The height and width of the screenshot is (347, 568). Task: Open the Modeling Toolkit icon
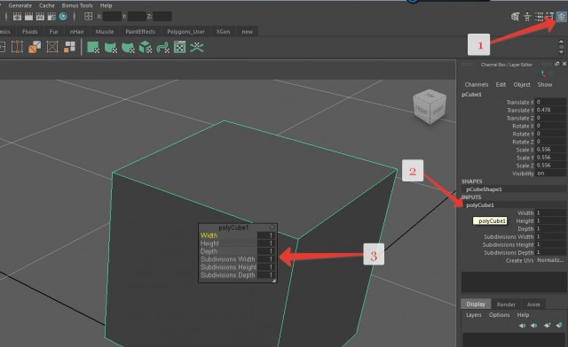(x=516, y=17)
